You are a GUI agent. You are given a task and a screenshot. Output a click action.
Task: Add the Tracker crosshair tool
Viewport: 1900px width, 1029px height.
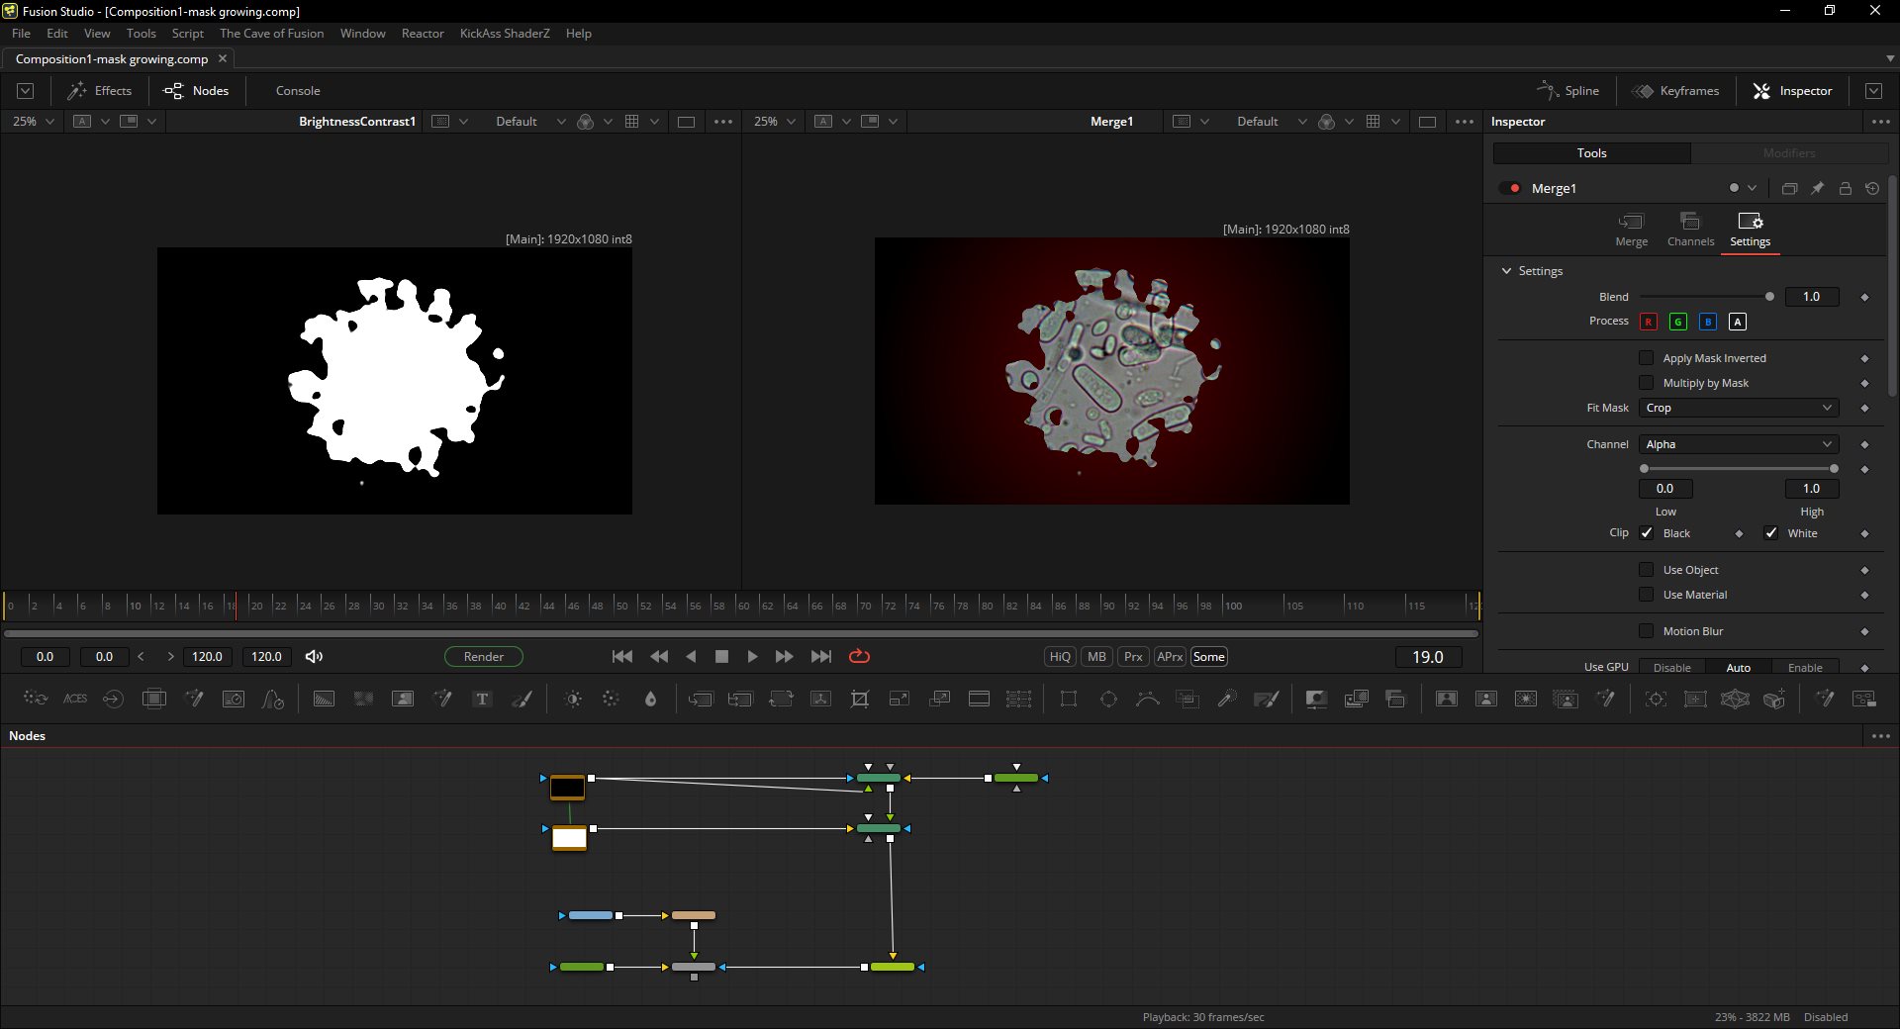(x=1656, y=699)
